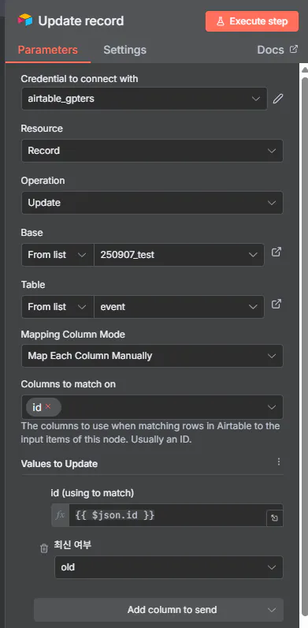Click the Airtable node logo icon
This screenshot has height=628, width=308.
24,21
